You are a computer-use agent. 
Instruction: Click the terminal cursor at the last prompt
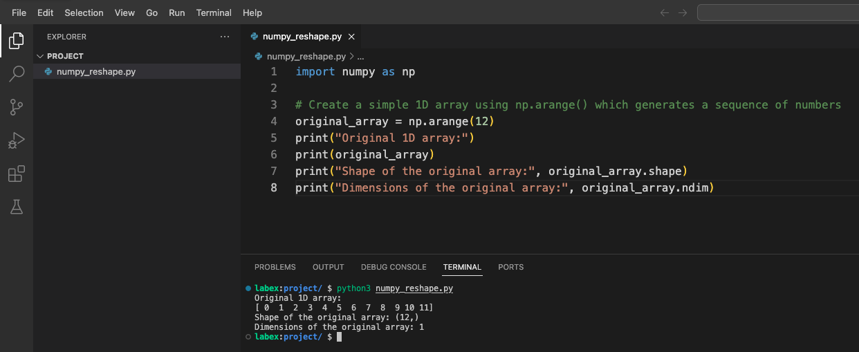339,337
